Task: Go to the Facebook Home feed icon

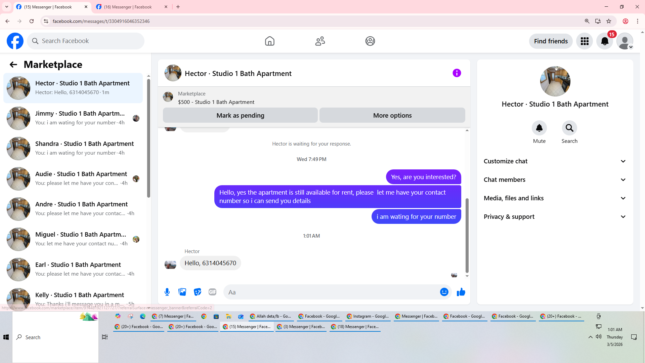Action: pos(270,41)
